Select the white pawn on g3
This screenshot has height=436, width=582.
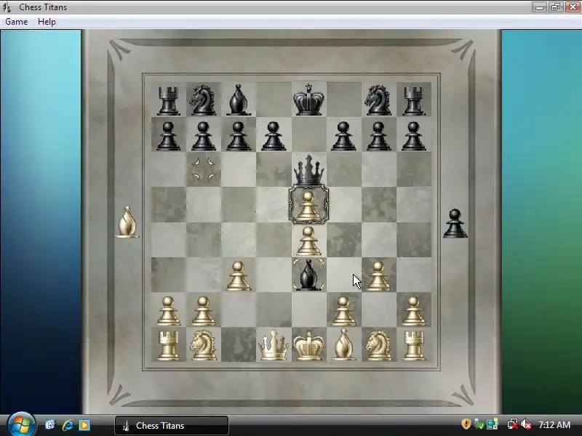coord(378,276)
